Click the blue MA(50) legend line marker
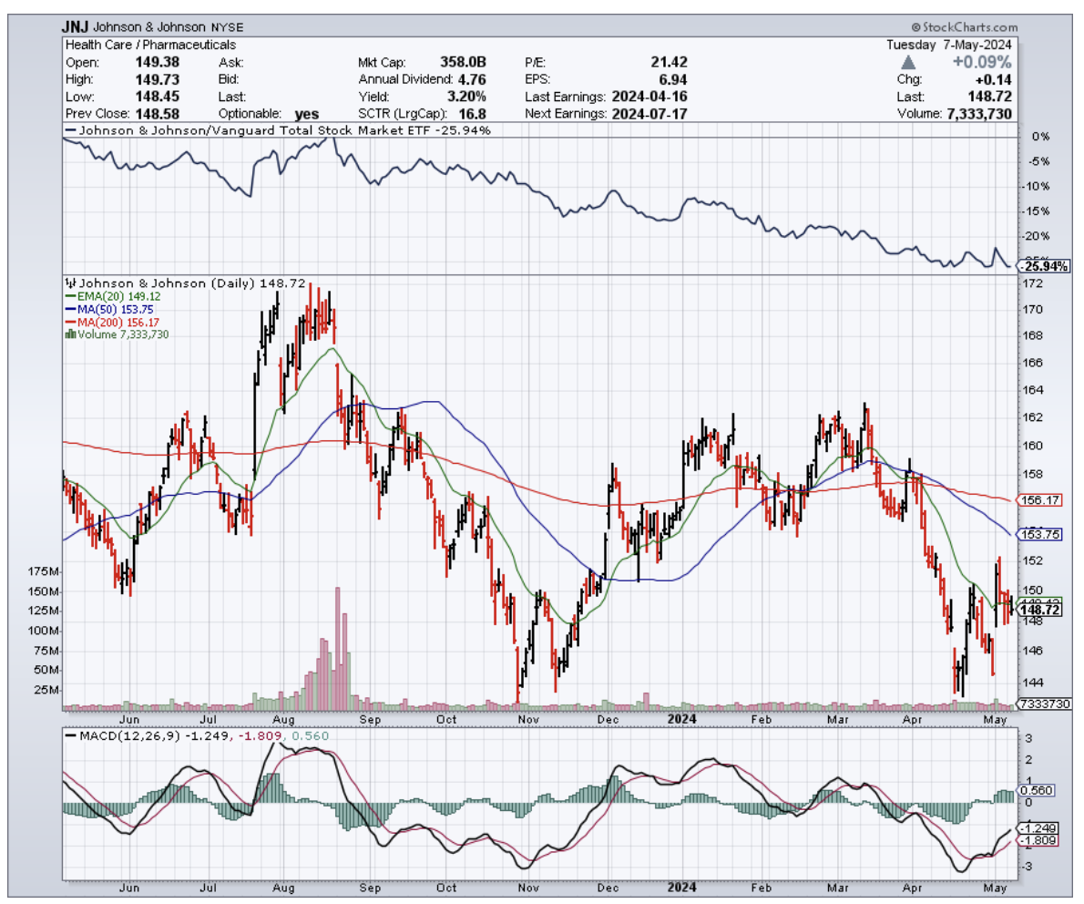The width and height of the screenshot is (1084, 904). tap(69, 309)
